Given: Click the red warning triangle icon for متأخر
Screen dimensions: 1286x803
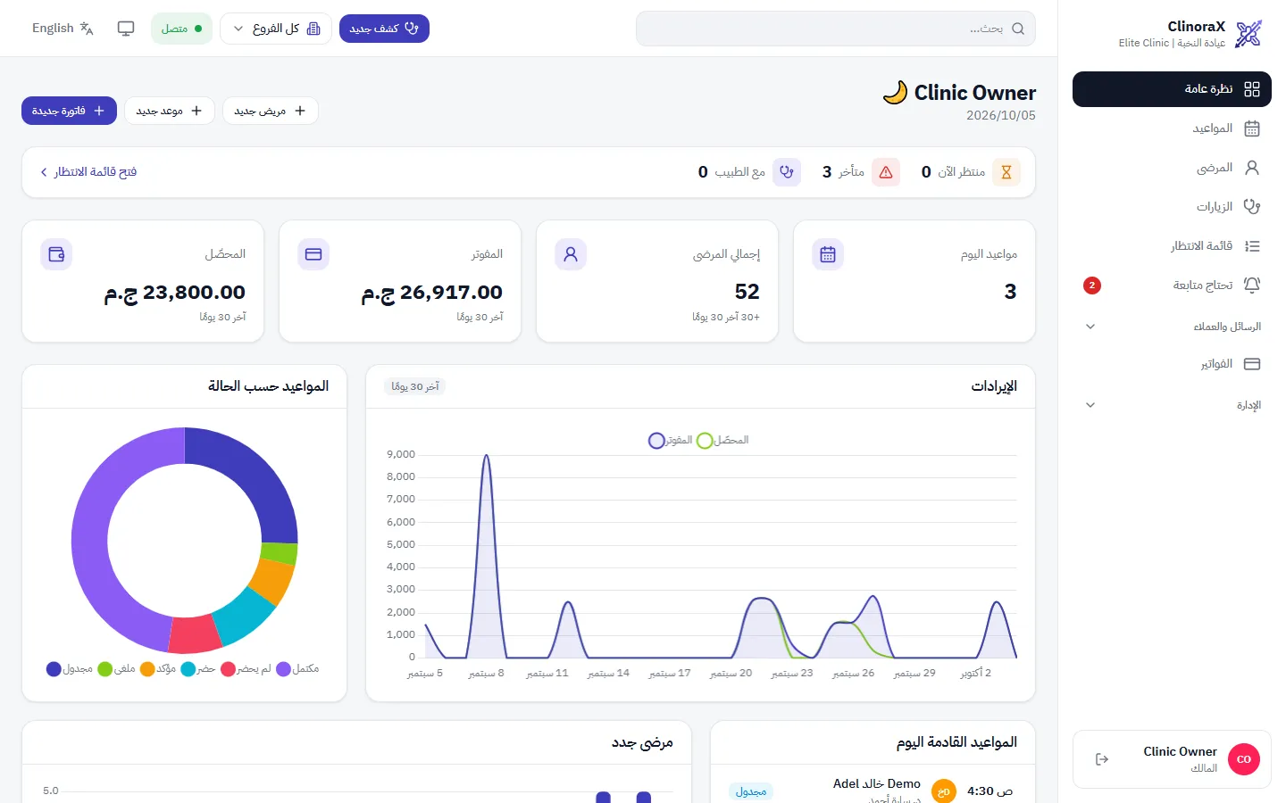Looking at the screenshot, I should point(886,172).
